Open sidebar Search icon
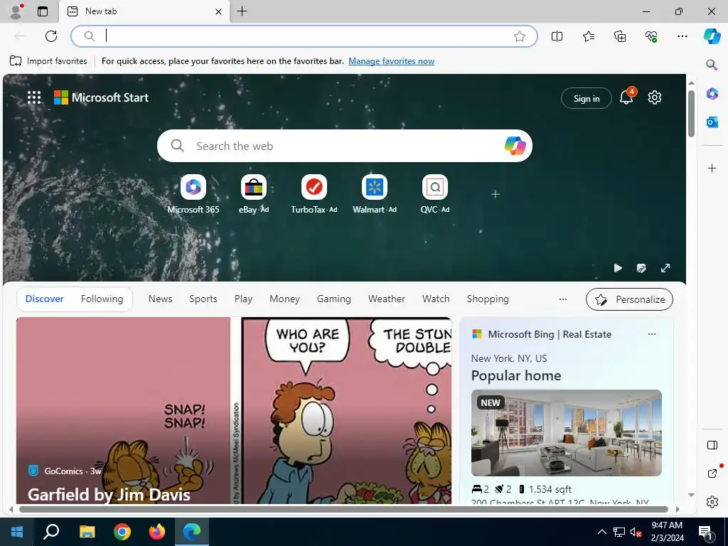The height and width of the screenshot is (546, 728). (x=712, y=65)
